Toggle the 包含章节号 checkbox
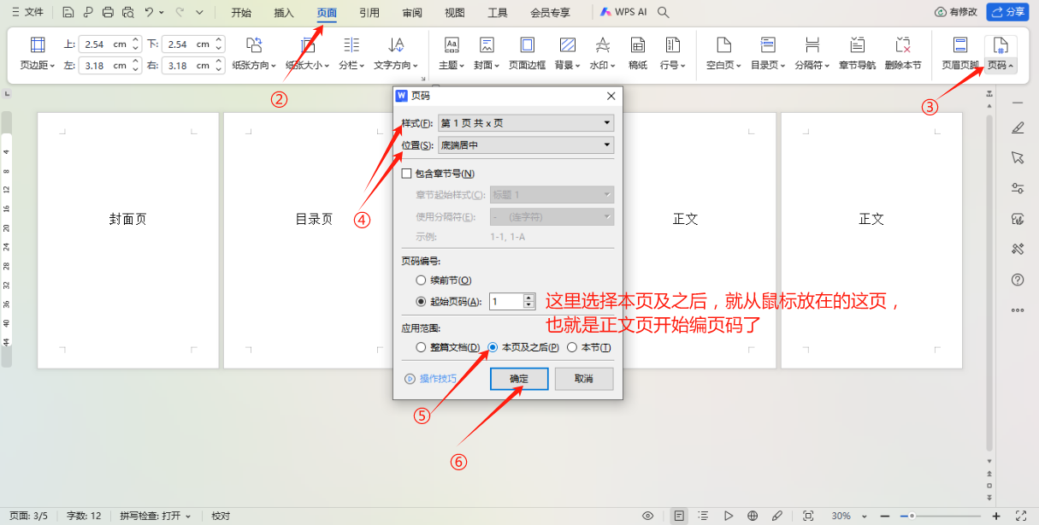The height and width of the screenshot is (525, 1039). [407, 174]
